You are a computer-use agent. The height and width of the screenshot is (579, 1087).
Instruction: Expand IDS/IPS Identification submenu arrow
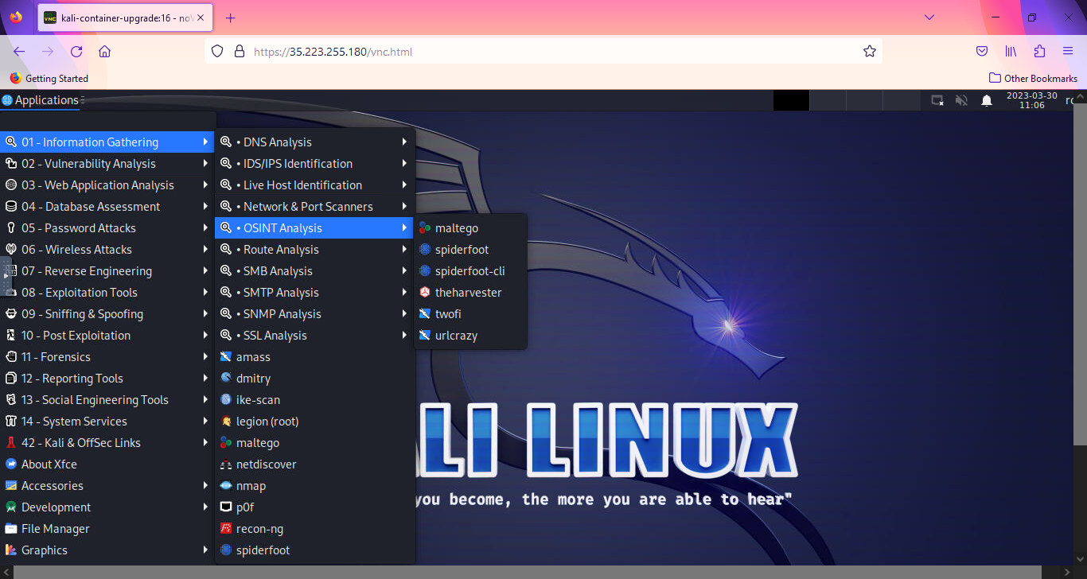click(404, 164)
